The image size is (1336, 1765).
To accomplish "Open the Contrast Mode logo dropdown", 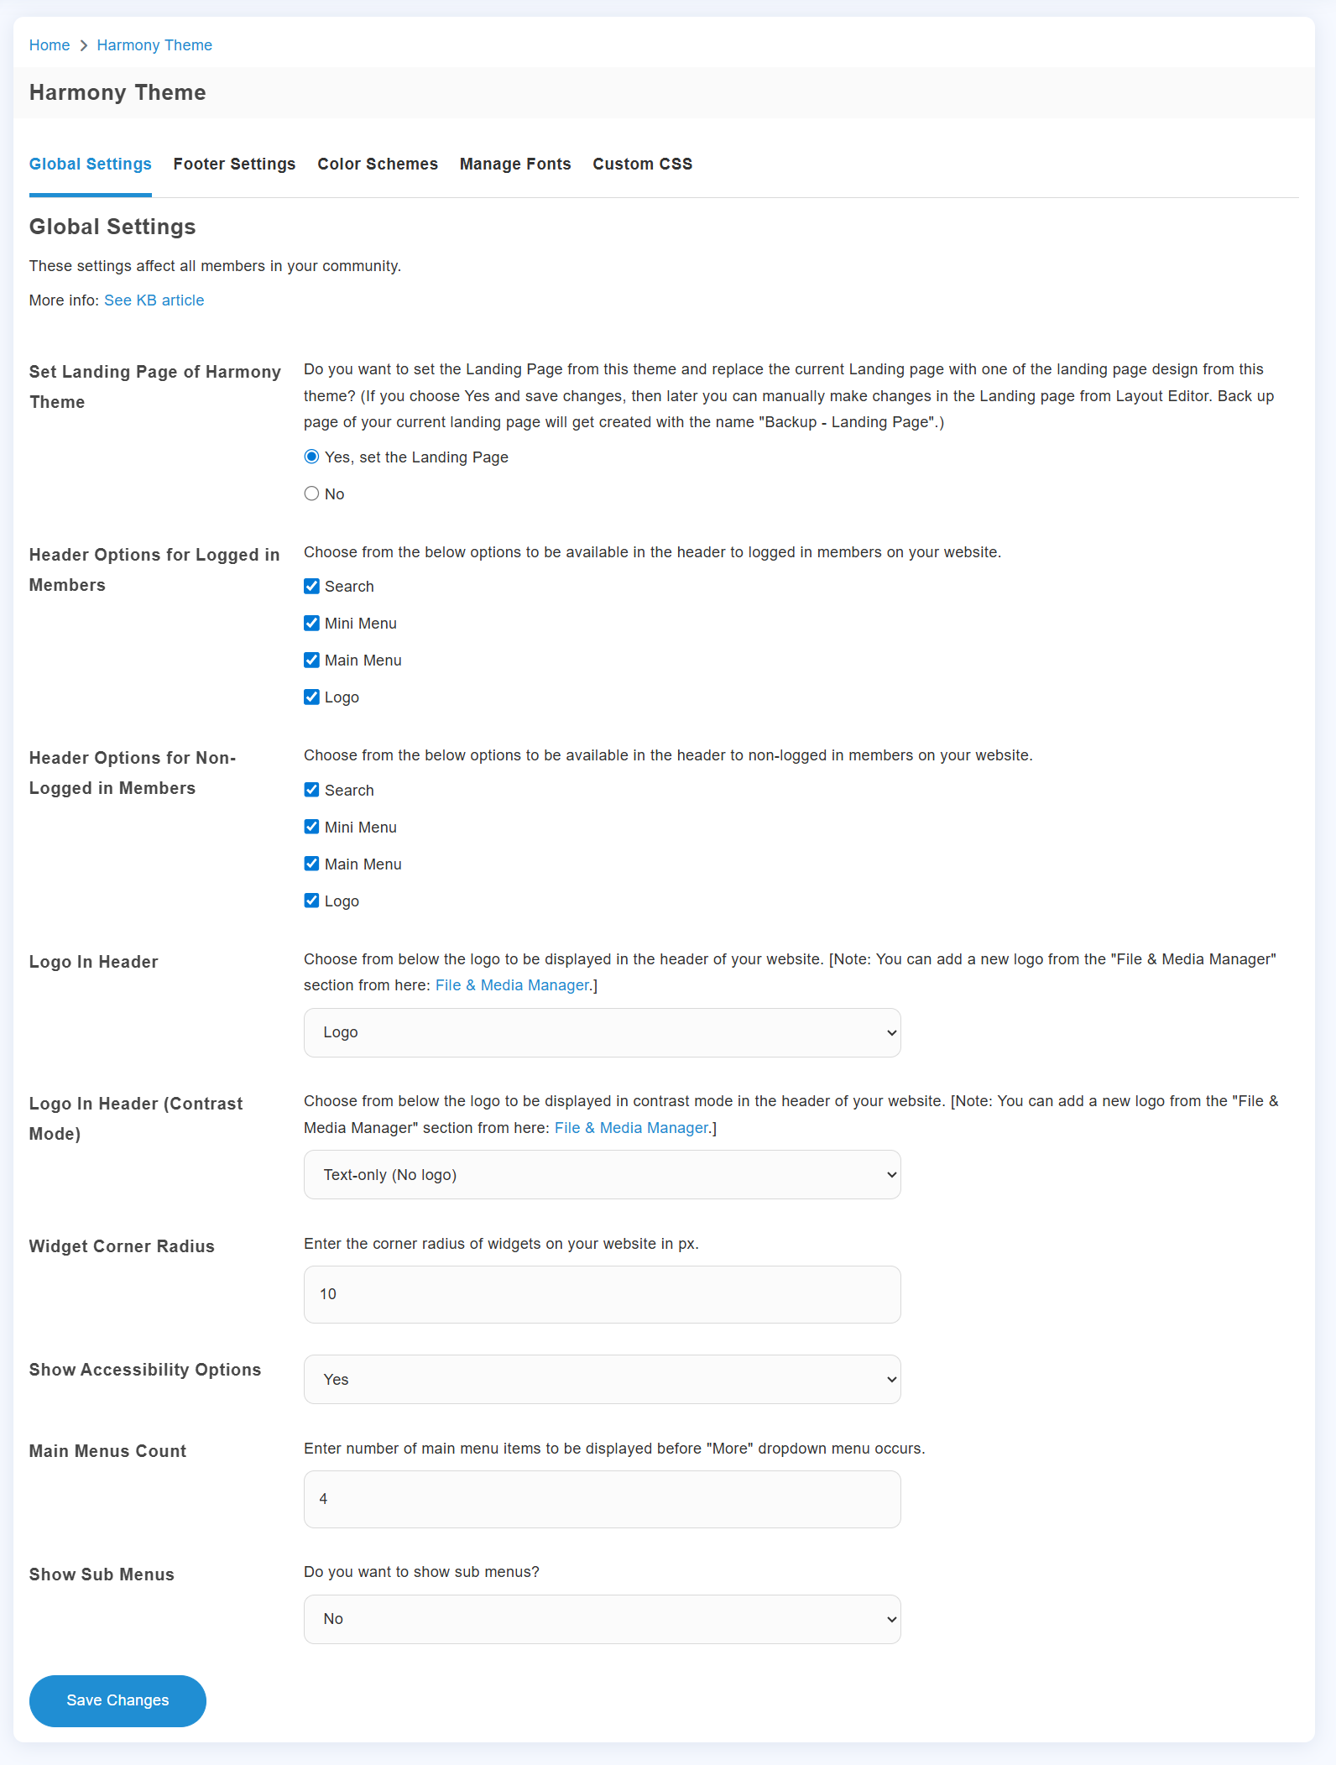I will click(603, 1175).
